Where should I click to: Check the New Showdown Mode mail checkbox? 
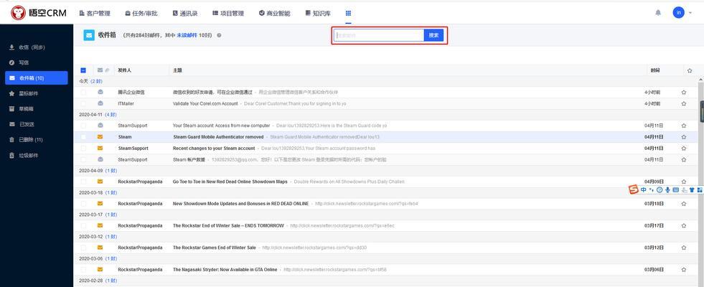click(x=83, y=204)
